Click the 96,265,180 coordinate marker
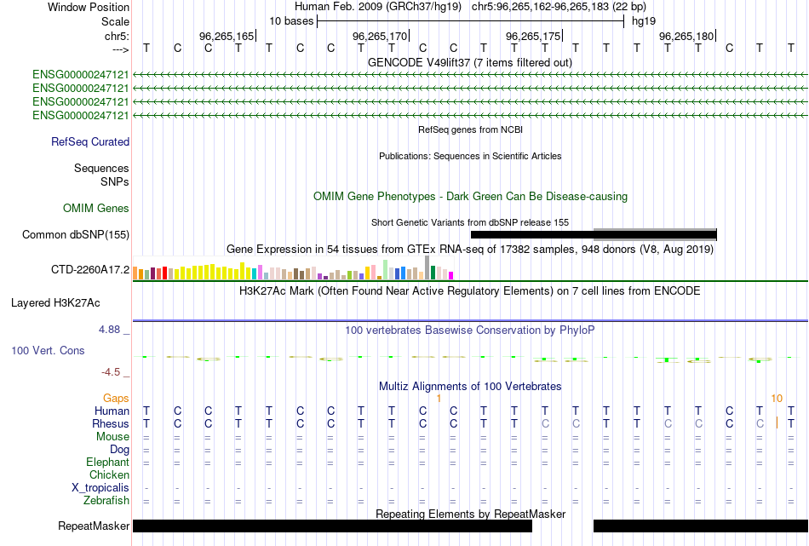Image resolution: width=809 pixels, height=546 pixels. point(686,36)
